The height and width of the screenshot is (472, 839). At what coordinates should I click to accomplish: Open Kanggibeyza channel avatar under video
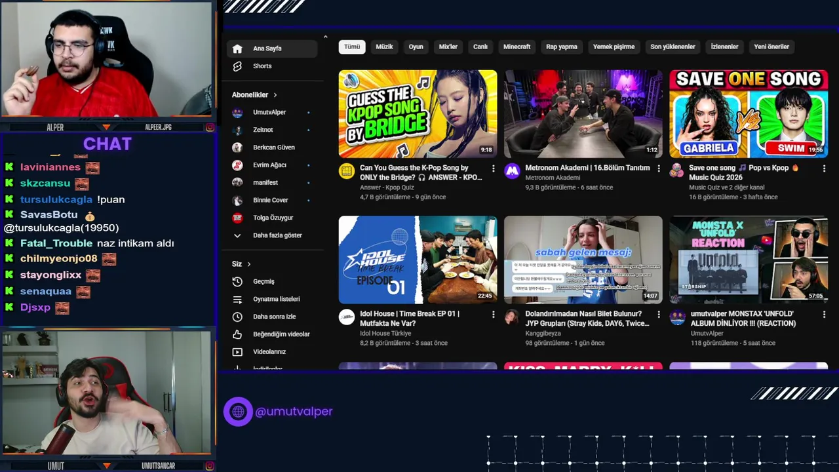point(512,317)
